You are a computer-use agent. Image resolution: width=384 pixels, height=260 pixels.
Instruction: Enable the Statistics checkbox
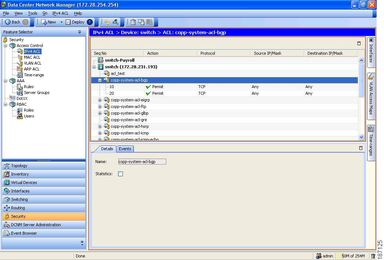tap(120, 174)
